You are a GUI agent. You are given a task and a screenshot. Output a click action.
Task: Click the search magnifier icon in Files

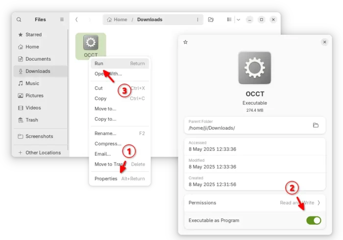(x=19, y=20)
